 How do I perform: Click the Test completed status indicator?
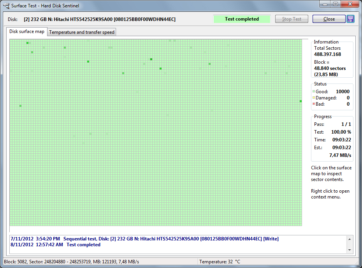[x=242, y=19]
